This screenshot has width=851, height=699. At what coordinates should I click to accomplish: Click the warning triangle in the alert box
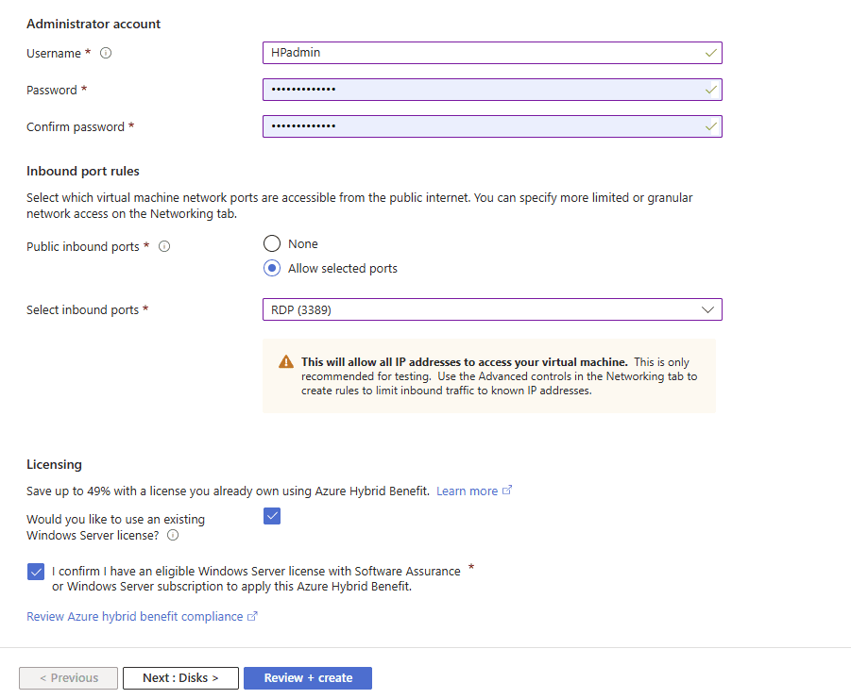pyautogui.click(x=286, y=362)
